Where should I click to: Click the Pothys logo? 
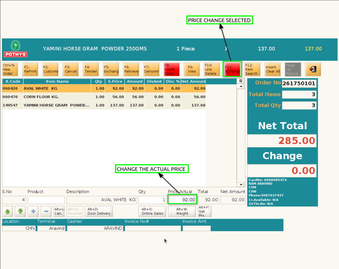point(16,49)
